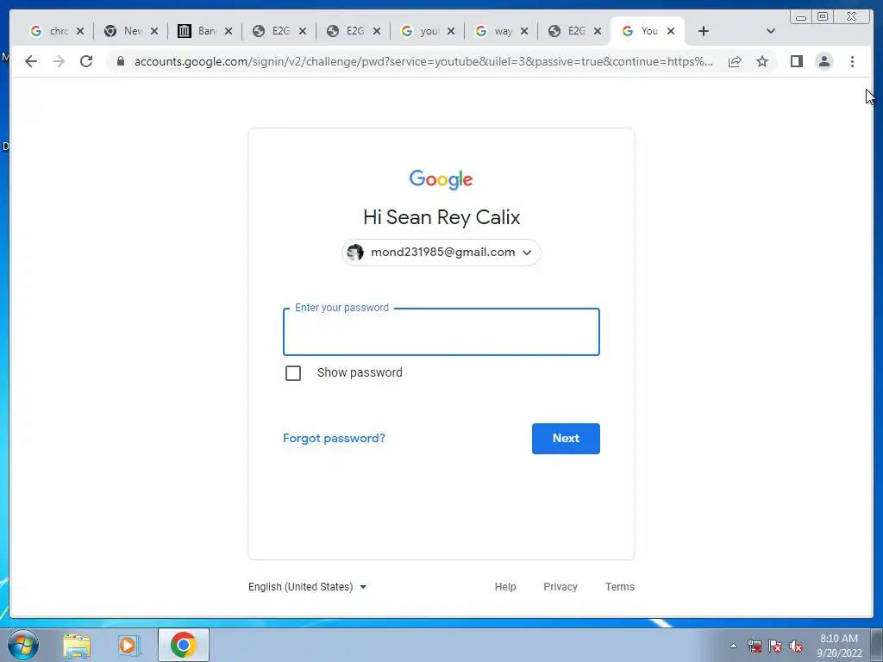The width and height of the screenshot is (883, 662).
Task: Switch to the 'Ban' bank tab
Action: pyautogui.click(x=197, y=31)
